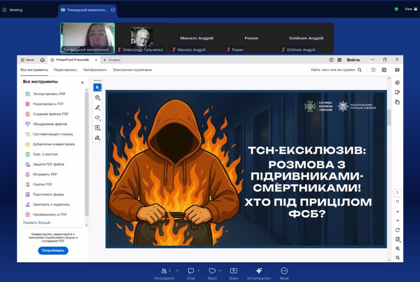The height and width of the screenshot is (282, 420).
Task: Open the Редактировать tab
Action: [65, 70]
